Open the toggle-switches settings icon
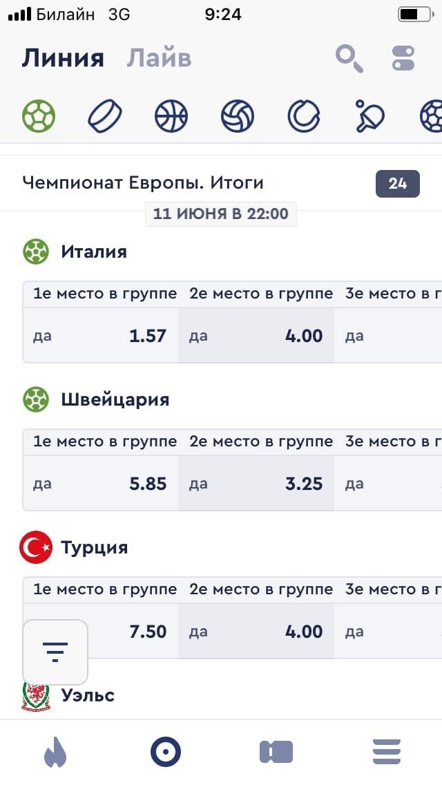 coord(403,58)
